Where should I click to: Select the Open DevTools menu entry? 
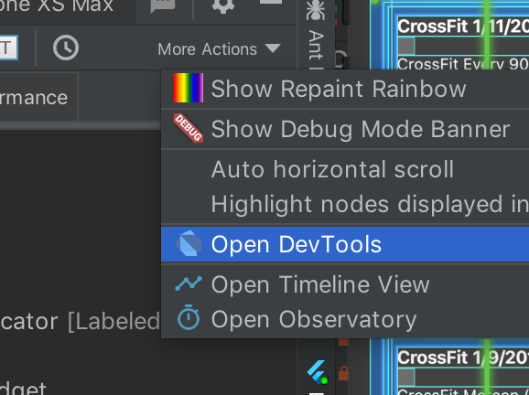(345, 244)
